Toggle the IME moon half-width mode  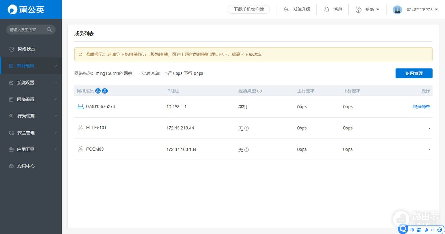tap(426, 230)
